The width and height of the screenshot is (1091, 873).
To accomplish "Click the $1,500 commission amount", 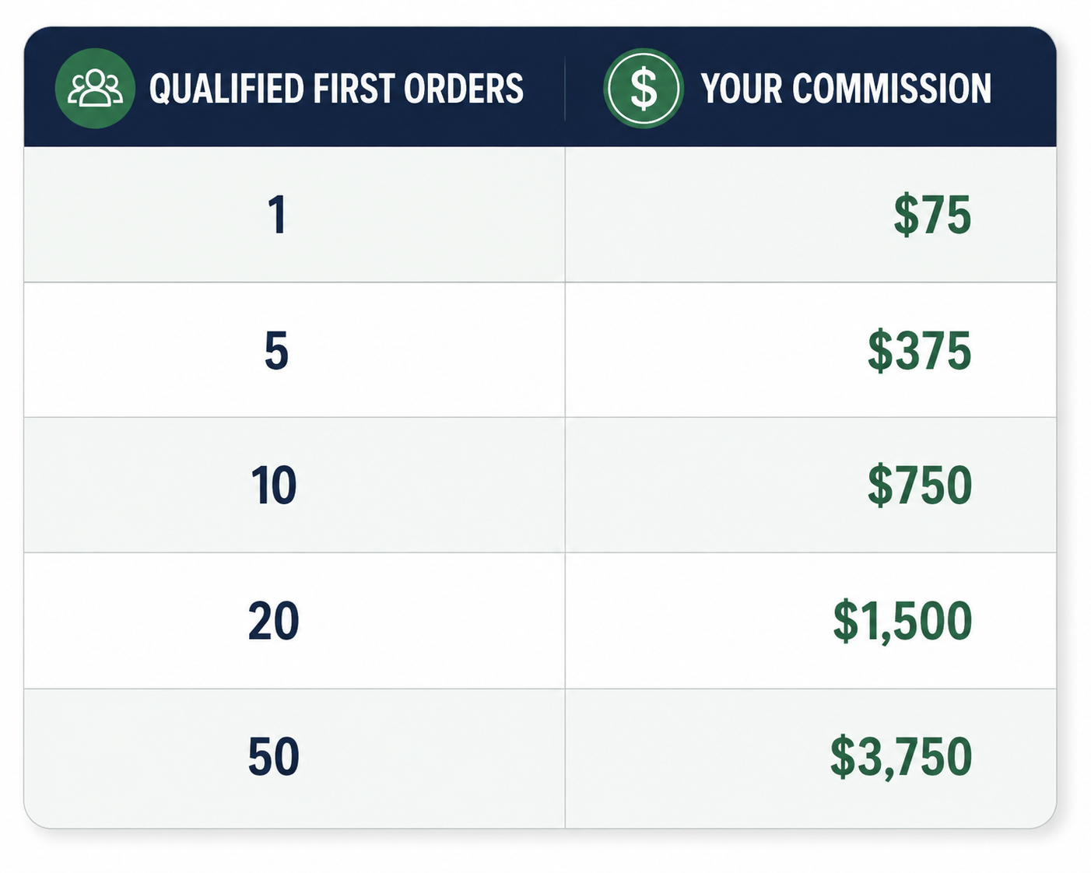I will click(903, 621).
